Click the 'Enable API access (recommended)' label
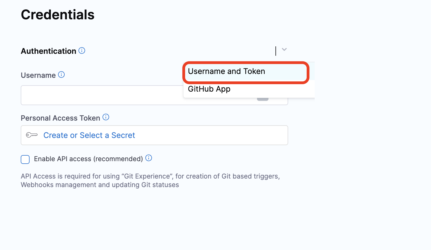Image resolution: width=431 pixels, height=250 pixels. click(x=88, y=159)
